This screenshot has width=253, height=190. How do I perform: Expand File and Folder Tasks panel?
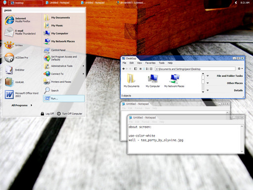coord(224,76)
